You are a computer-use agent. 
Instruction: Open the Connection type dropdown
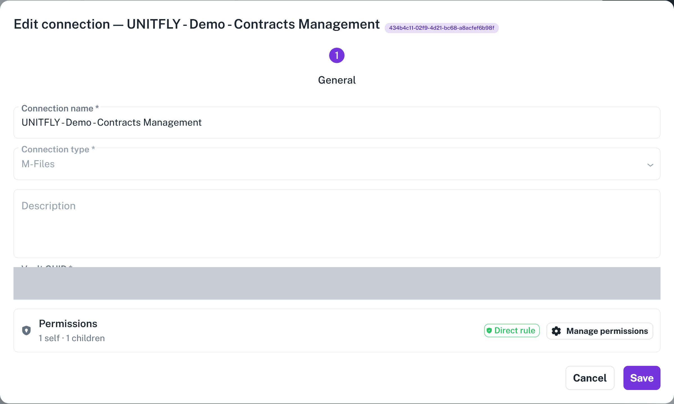(337, 164)
